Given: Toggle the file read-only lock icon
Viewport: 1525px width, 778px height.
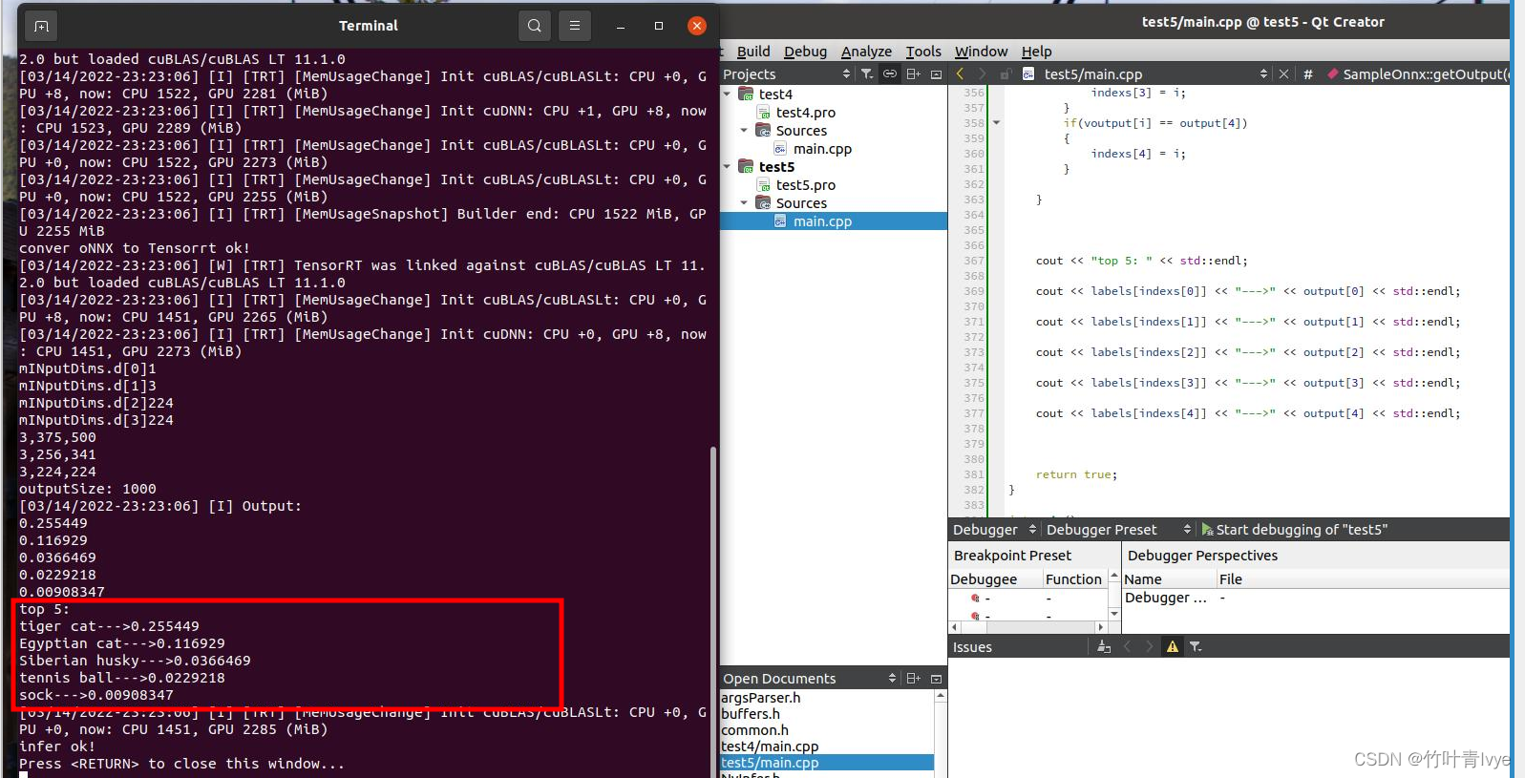Looking at the screenshot, I should (x=1006, y=74).
